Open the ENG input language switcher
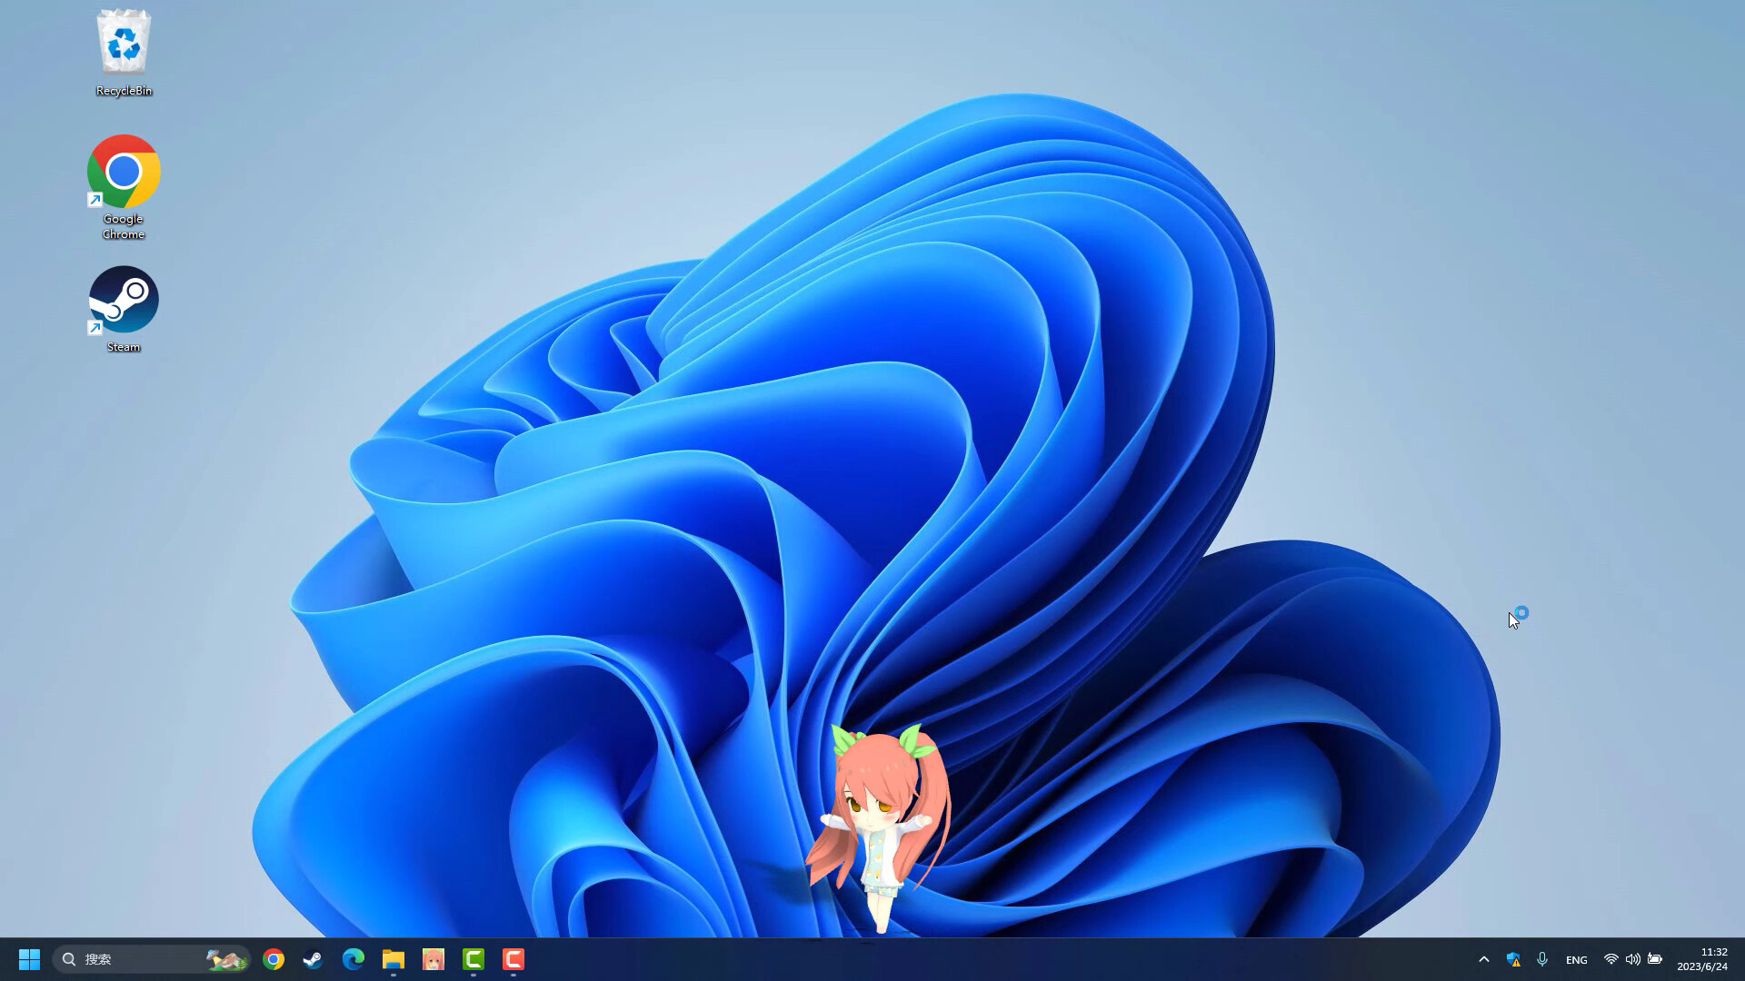1745x981 pixels. [x=1575, y=958]
